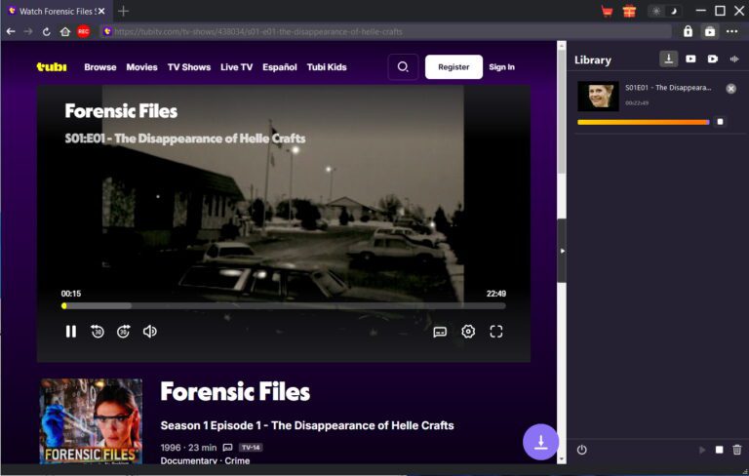Click the Forensic Files poster thumbnail
749x476 pixels.
[92, 421]
